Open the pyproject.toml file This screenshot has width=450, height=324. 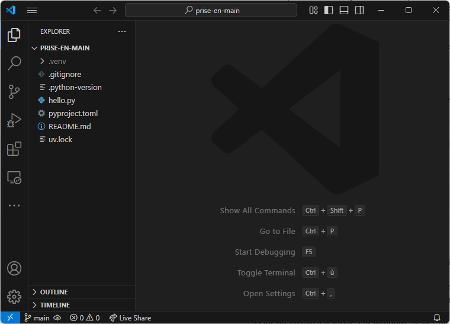(x=82, y=113)
